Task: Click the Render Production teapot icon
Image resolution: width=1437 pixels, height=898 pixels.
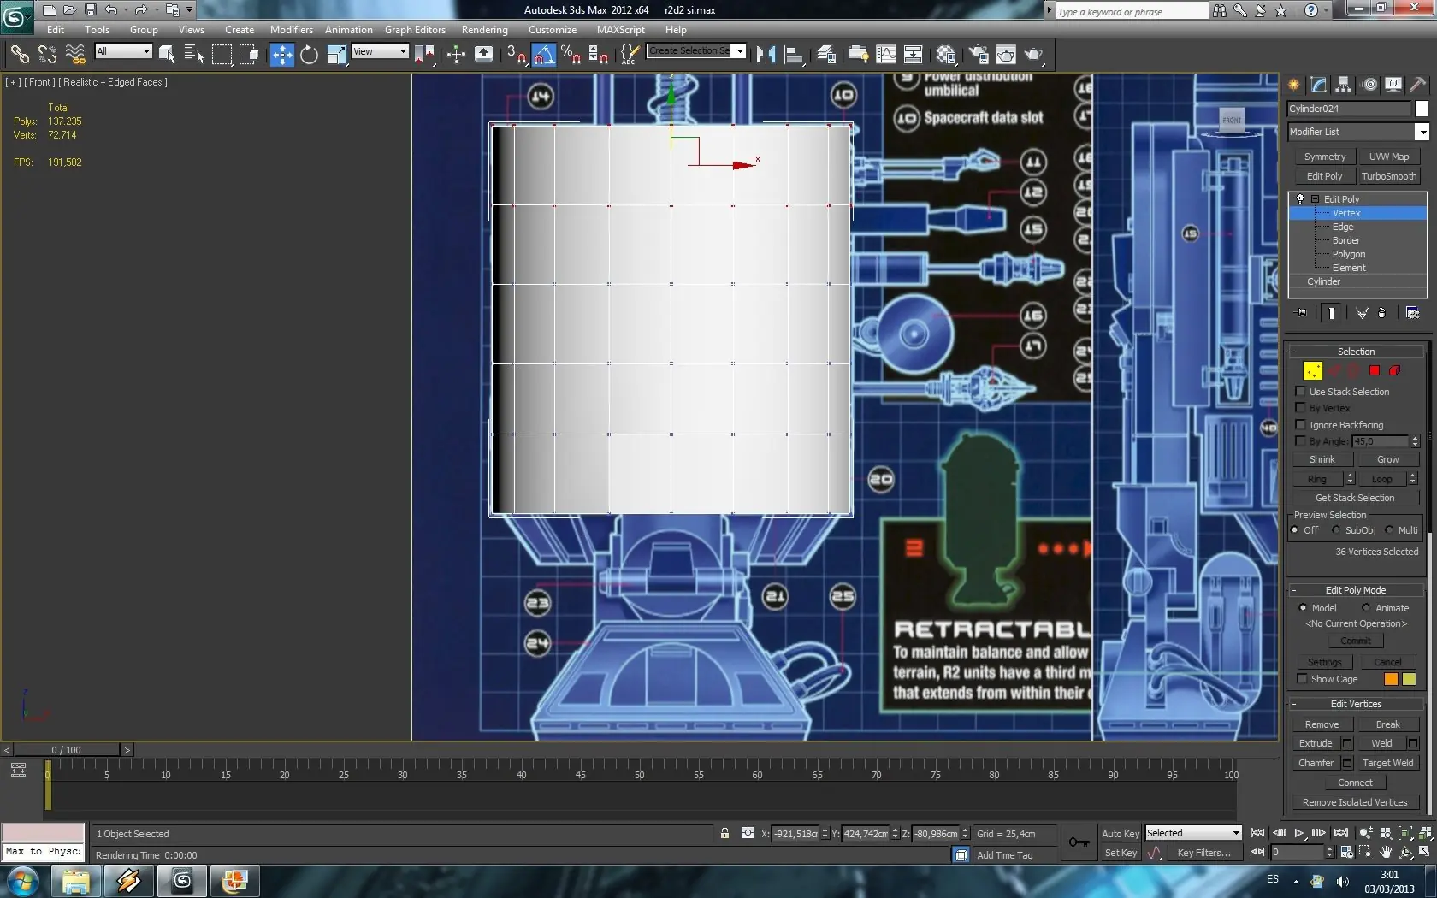Action: 1034,55
